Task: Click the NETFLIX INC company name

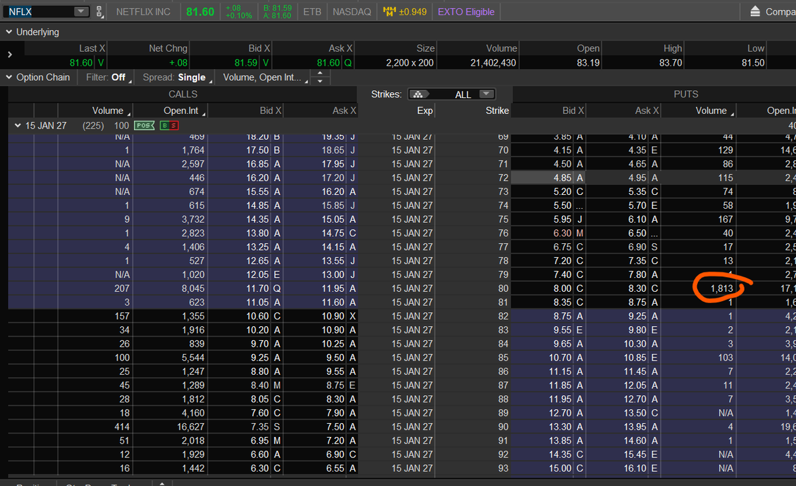Action: [143, 12]
